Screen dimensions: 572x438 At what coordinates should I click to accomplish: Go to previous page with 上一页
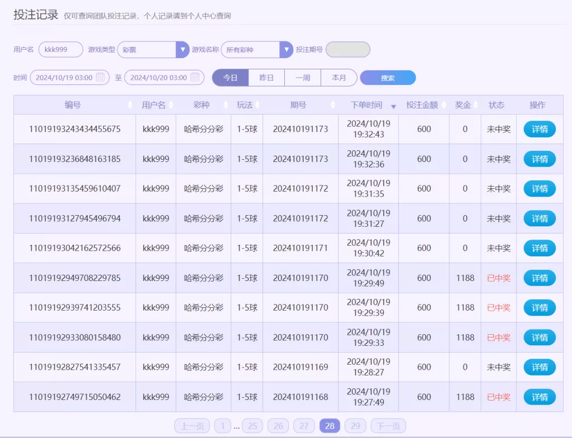[x=192, y=426]
